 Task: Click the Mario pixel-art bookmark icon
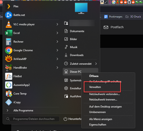(x=117, y=2)
